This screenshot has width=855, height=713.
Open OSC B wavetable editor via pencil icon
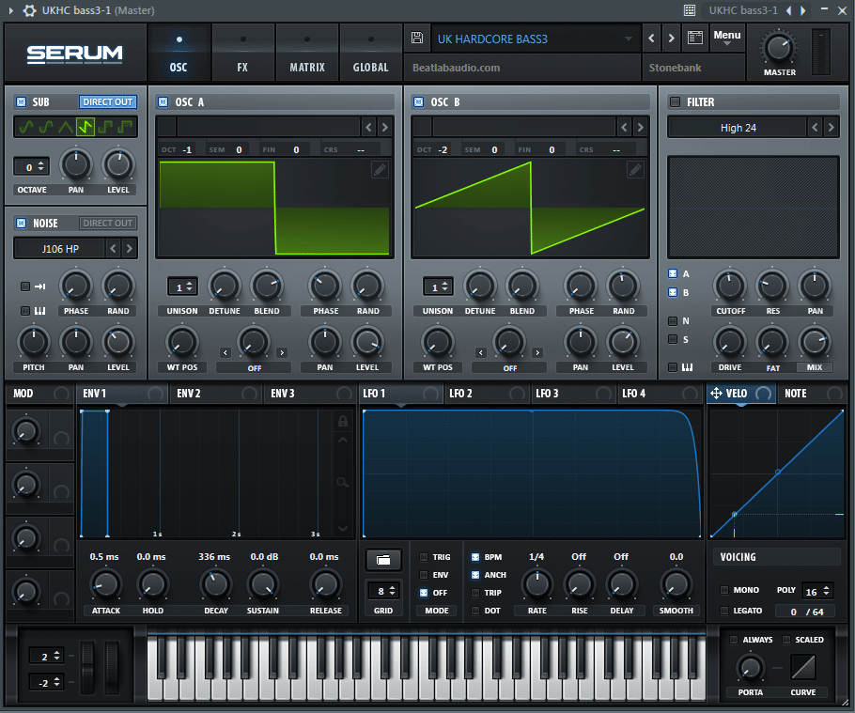(635, 170)
